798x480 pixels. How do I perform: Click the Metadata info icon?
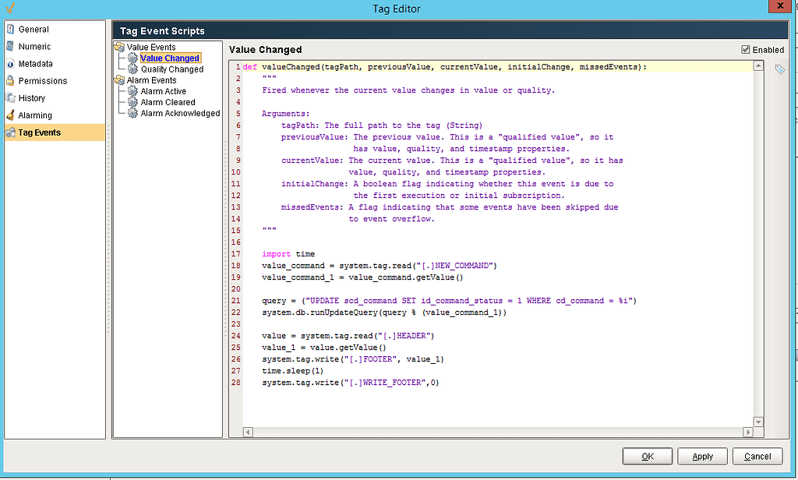[9, 63]
